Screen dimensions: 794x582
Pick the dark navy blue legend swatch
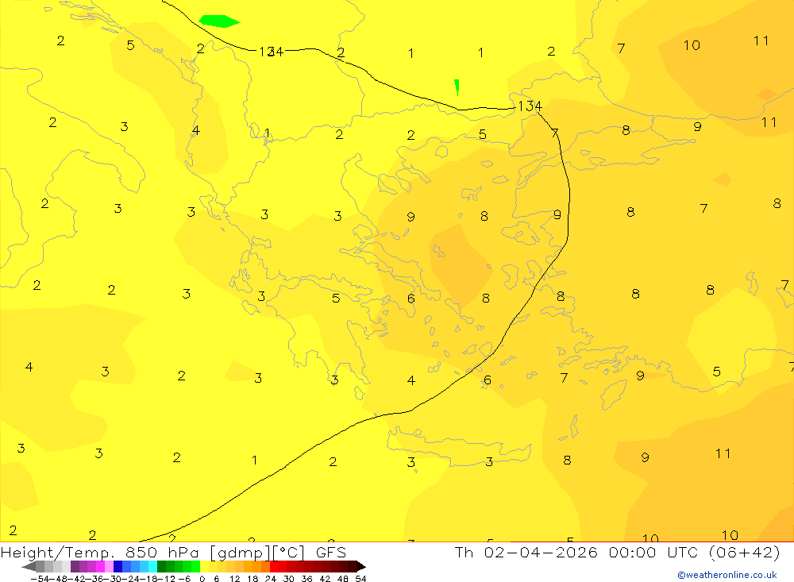pyautogui.click(x=118, y=567)
